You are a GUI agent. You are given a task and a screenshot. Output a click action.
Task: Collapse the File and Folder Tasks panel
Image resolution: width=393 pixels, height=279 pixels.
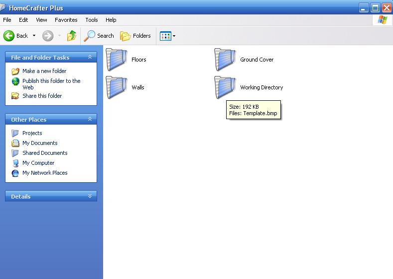90,57
